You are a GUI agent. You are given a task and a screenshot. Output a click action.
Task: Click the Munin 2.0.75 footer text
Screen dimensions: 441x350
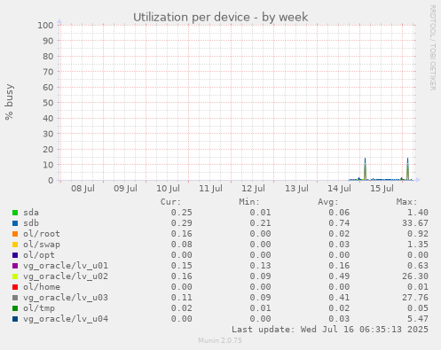[x=220, y=340]
